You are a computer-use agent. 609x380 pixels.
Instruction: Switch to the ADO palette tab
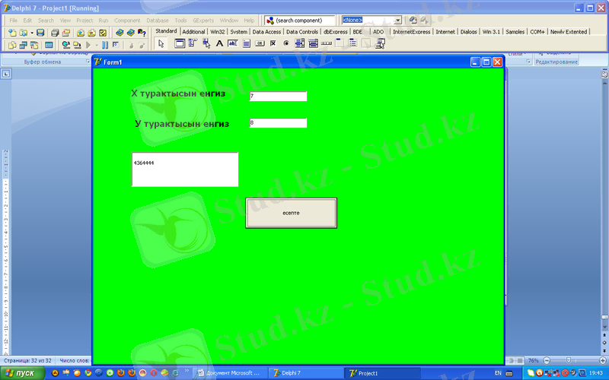coord(378,32)
